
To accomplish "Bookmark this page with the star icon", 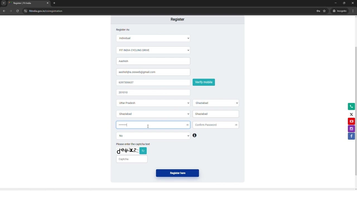I will click(x=324, y=11).
